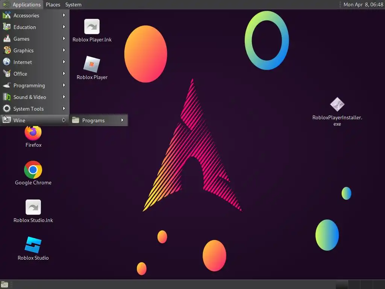Image resolution: width=385 pixels, height=289 pixels.
Task: Select the System Tools menu entry
Action: 35,109
